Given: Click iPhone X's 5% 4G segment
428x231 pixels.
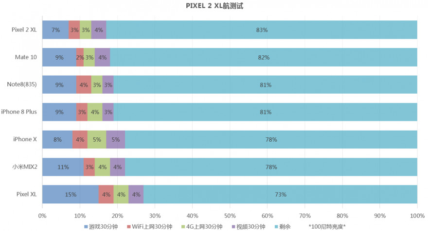Looking at the screenshot, I should (97, 140).
